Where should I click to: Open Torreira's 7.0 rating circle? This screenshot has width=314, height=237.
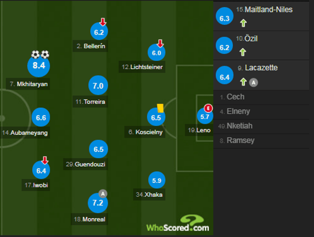98,86
